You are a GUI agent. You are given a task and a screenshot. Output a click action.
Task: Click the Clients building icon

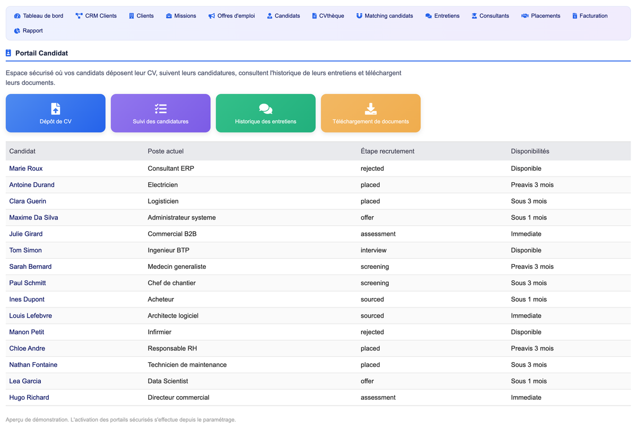point(132,16)
